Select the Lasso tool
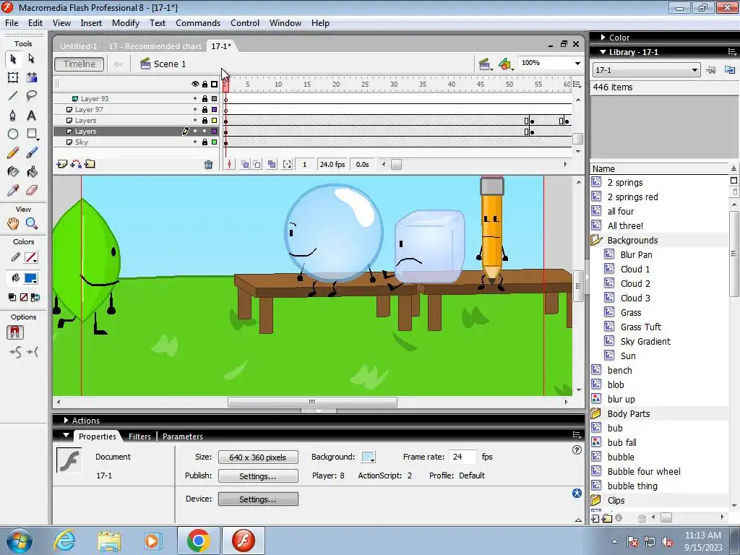 [32, 96]
